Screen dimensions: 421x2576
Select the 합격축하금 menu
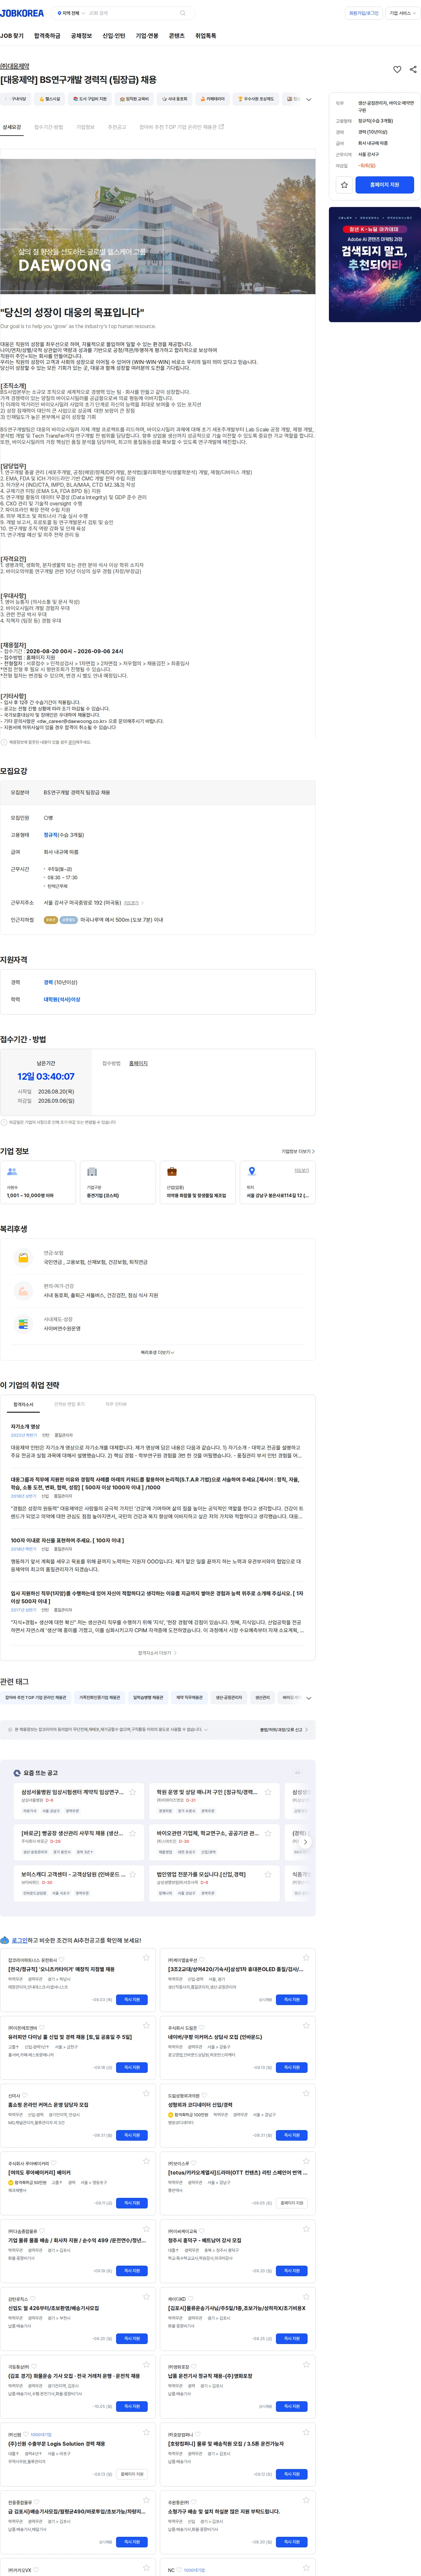tap(47, 36)
